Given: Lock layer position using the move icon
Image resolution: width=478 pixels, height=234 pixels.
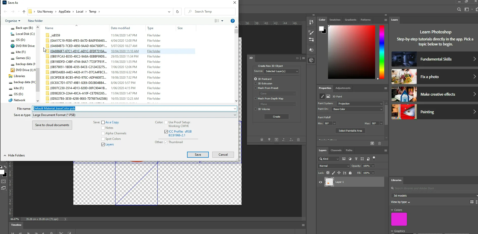Looking at the screenshot, I should [x=339, y=173].
